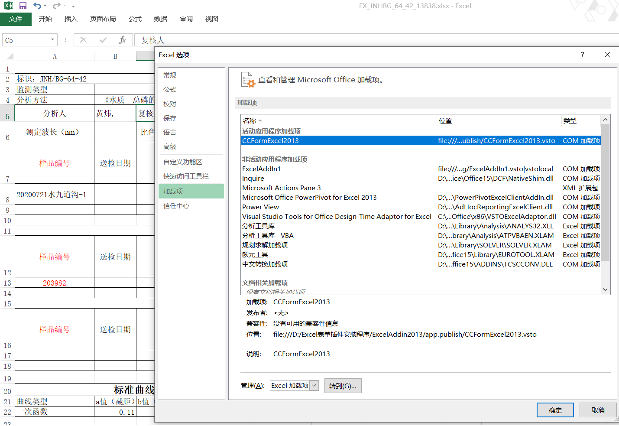Click the Redo arrow icon

pyautogui.click(x=56, y=6)
